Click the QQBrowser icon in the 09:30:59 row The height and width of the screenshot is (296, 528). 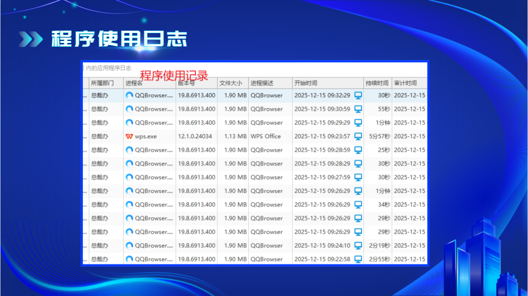129,109
